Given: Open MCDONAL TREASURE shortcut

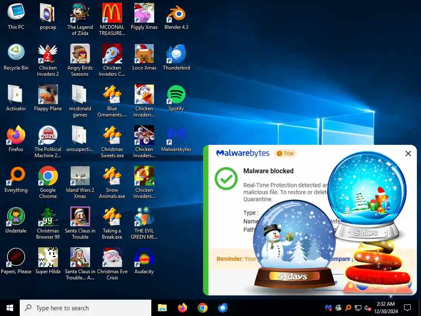Looking at the screenshot, I should point(112,19).
